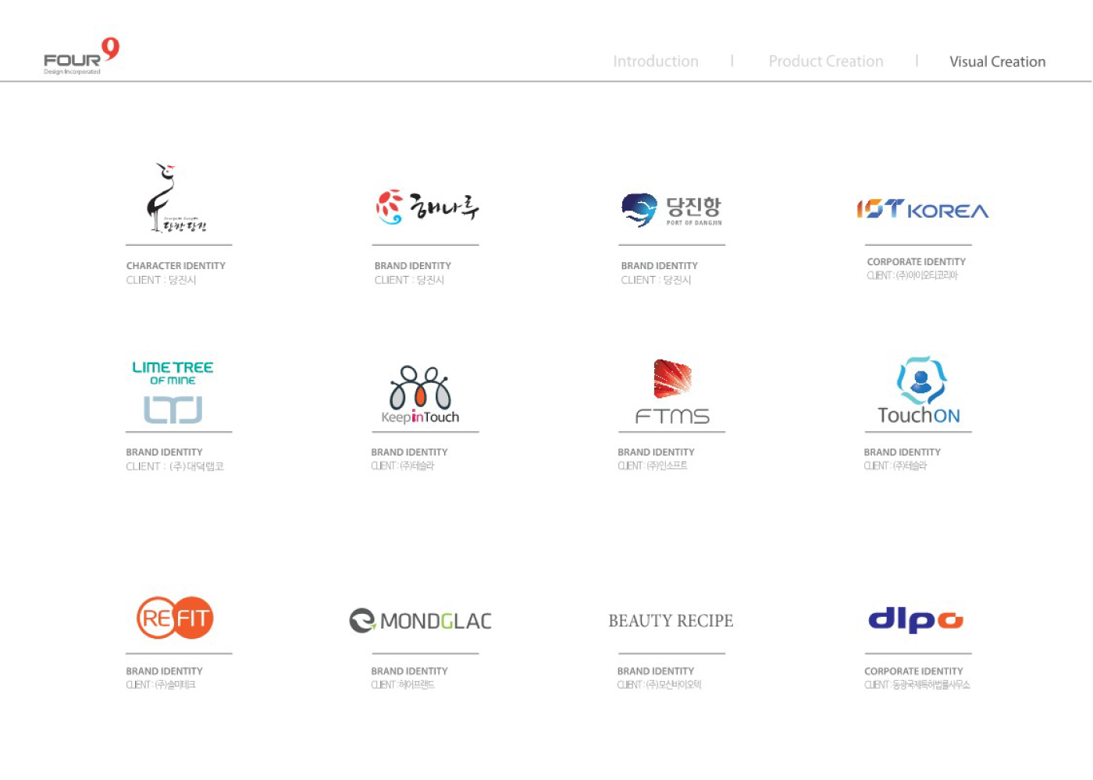Click the IOT KOREA logo

click(922, 209)
